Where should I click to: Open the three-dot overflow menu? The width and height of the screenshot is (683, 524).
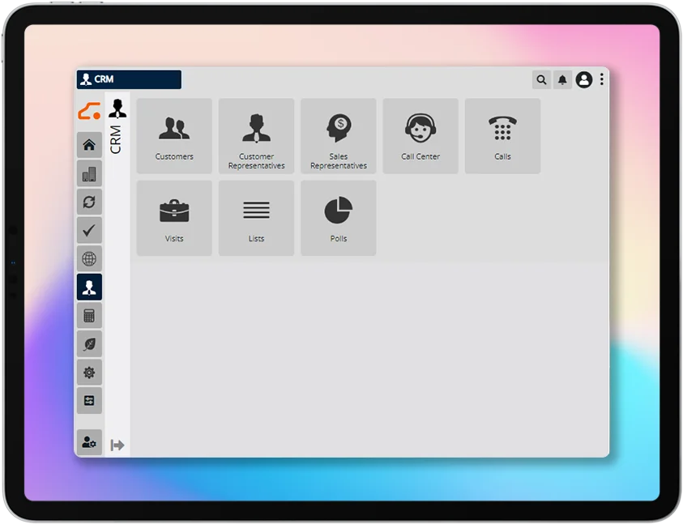pos(601,79)
